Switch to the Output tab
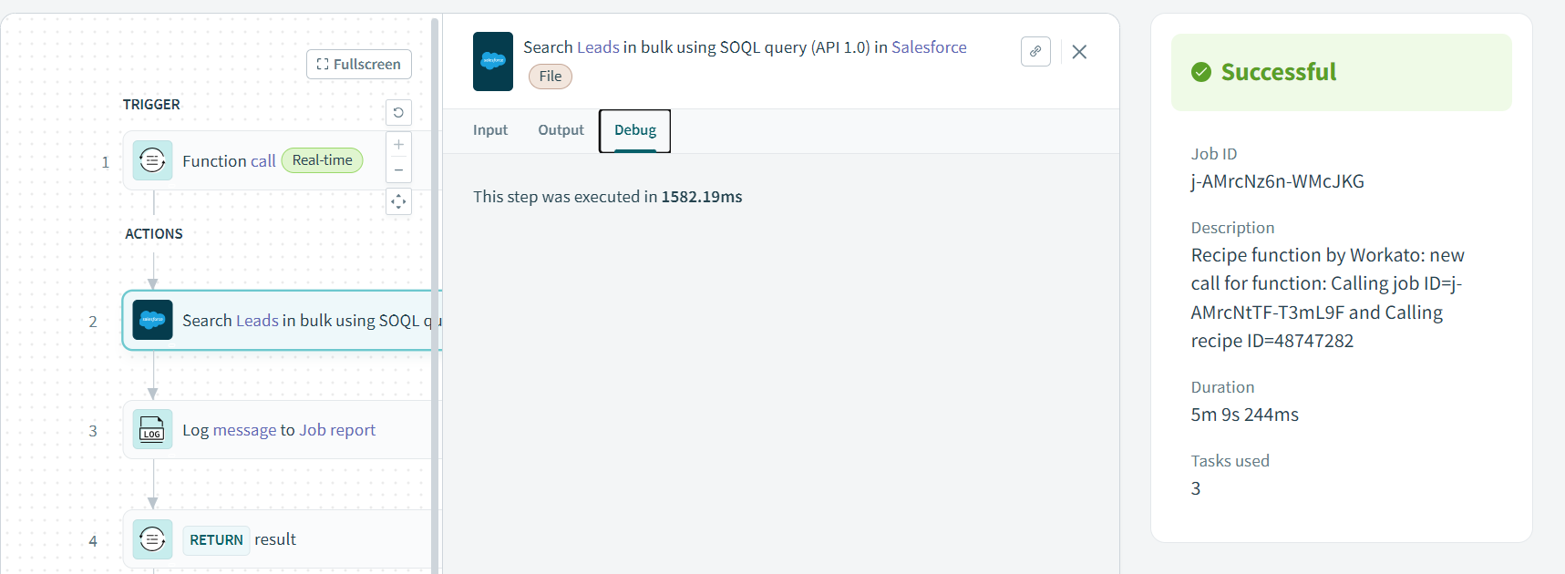The image size is (1565, 574). click(x=561, y=130)
